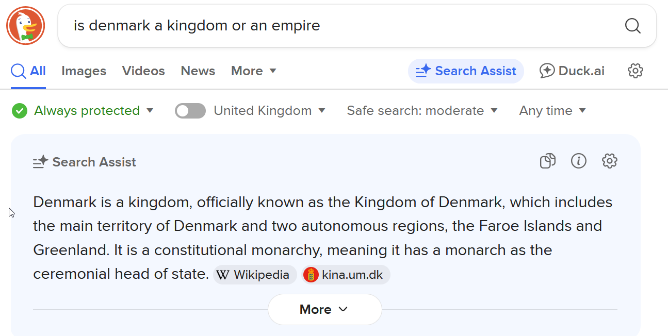668x336 pixels.
Task: Switch to the Videos tab
Action: pyautogui.click(x=143, y=71)
